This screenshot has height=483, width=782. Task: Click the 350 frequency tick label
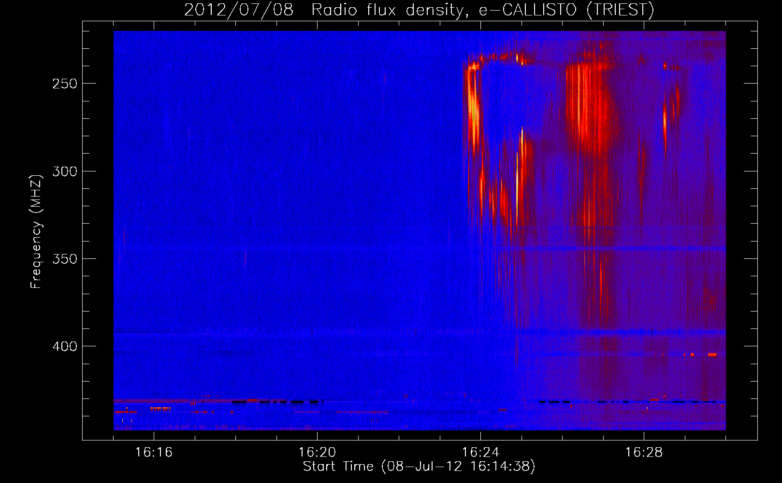pos(65,259)
